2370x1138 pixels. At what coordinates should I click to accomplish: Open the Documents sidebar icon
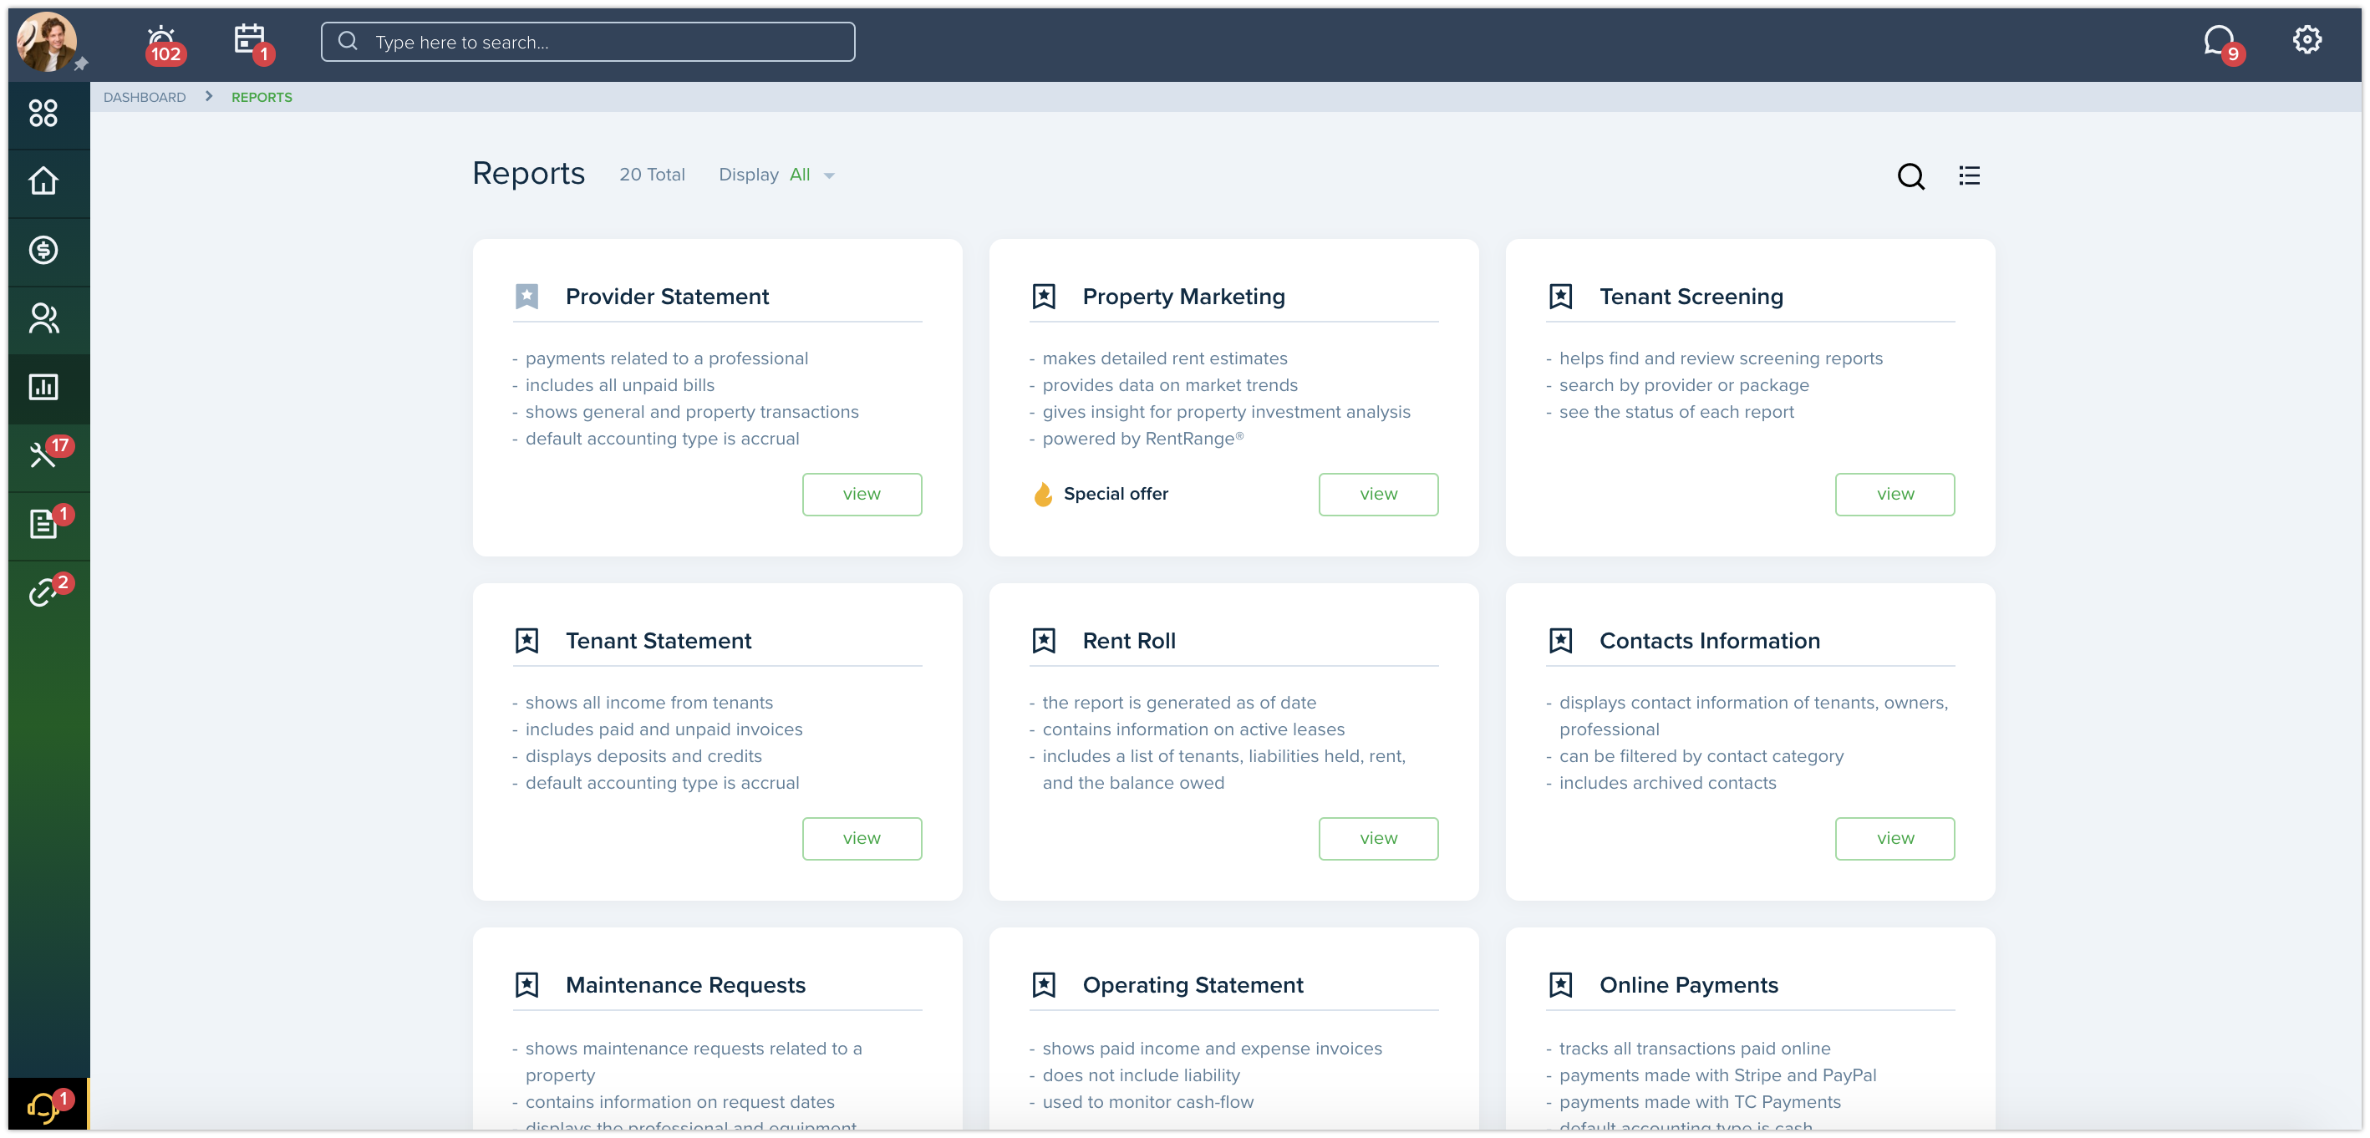point(43,523)
